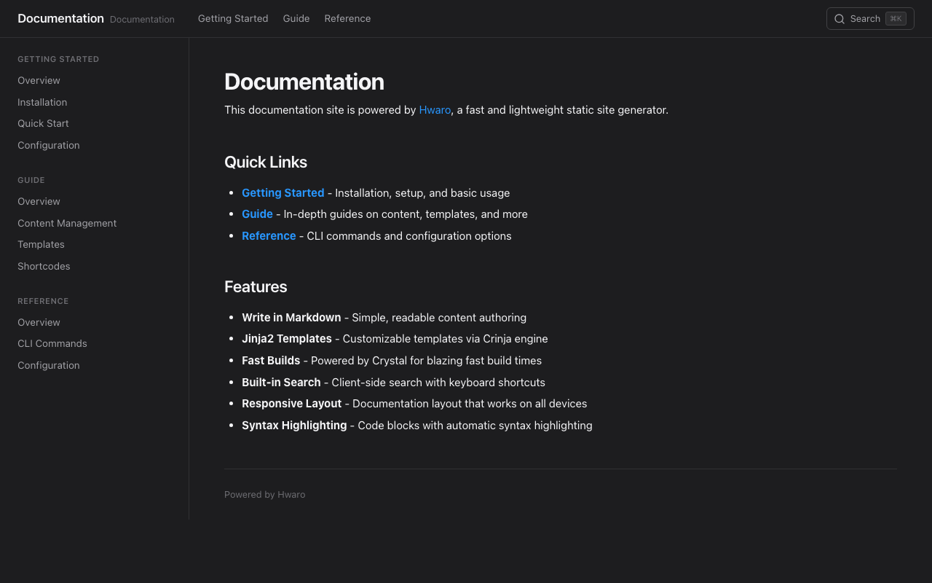This screenshot has width=932, height=583.
Task: Select Guide in the top navigation
Action: (x=296, y=19)
